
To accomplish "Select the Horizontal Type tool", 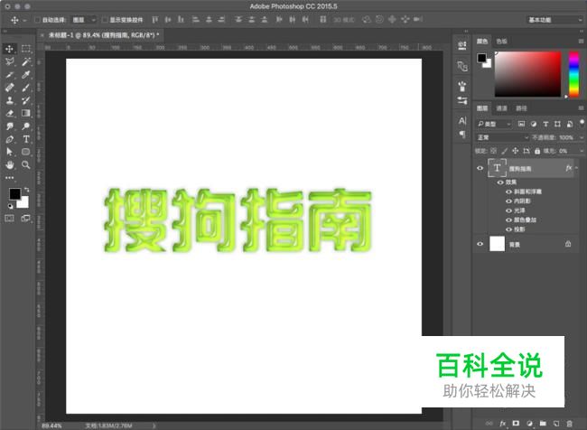I will (26, 139).
